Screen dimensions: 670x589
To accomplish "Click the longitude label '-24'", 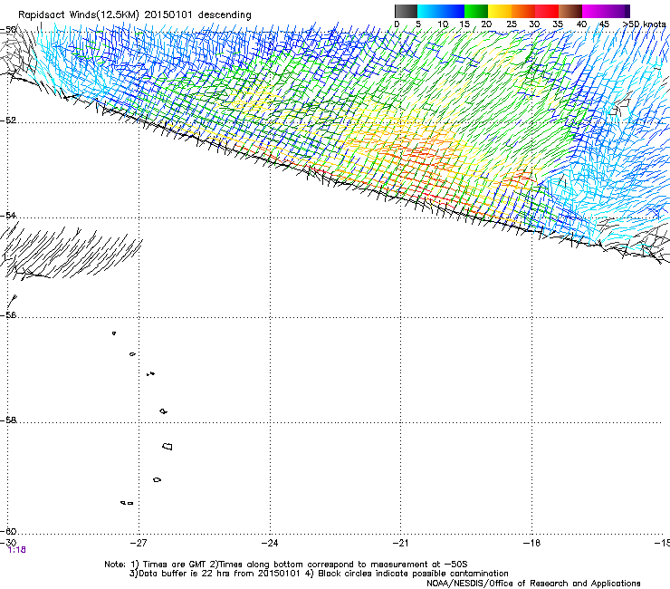I will (270, 543).
